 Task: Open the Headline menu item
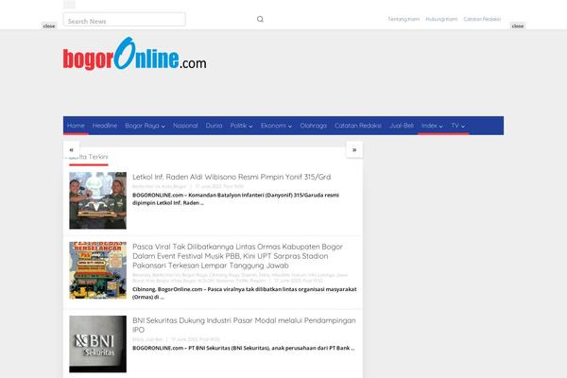tap(105, 126)
